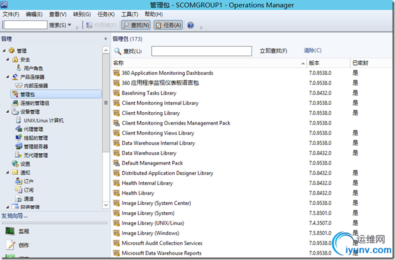
Task: Open the 发现向导... link
Action: click(14, 216)
